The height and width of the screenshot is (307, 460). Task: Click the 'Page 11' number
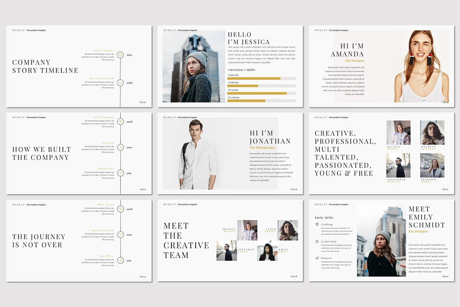143,189
